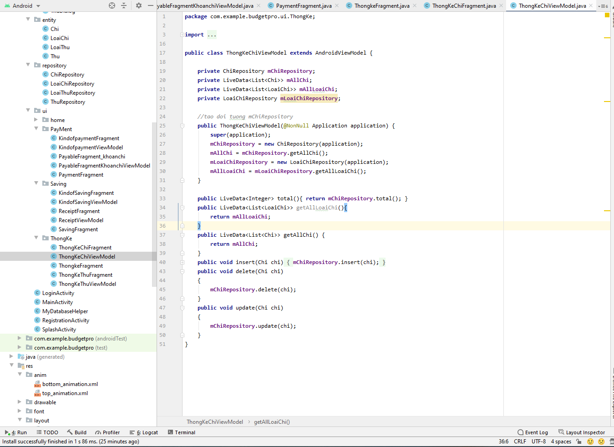Toggle the read-only lock icon

pyautogui.click(x=578, y=442)
